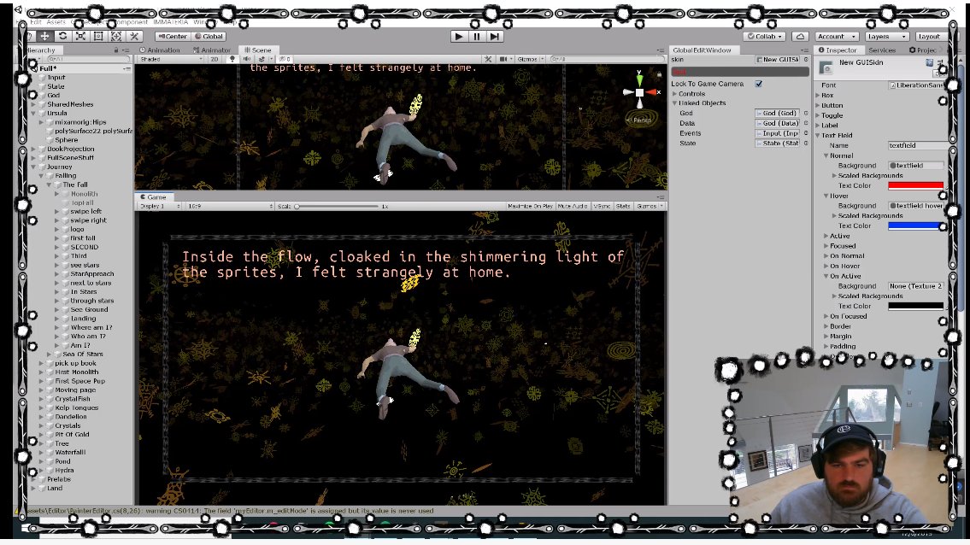Open object picker for God field

click(x=805, y=114)
